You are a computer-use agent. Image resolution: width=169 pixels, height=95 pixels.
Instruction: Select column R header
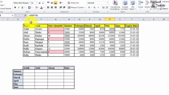click(110, 19)
